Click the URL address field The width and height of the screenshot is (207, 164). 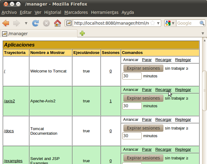click(x=112, y=23)
